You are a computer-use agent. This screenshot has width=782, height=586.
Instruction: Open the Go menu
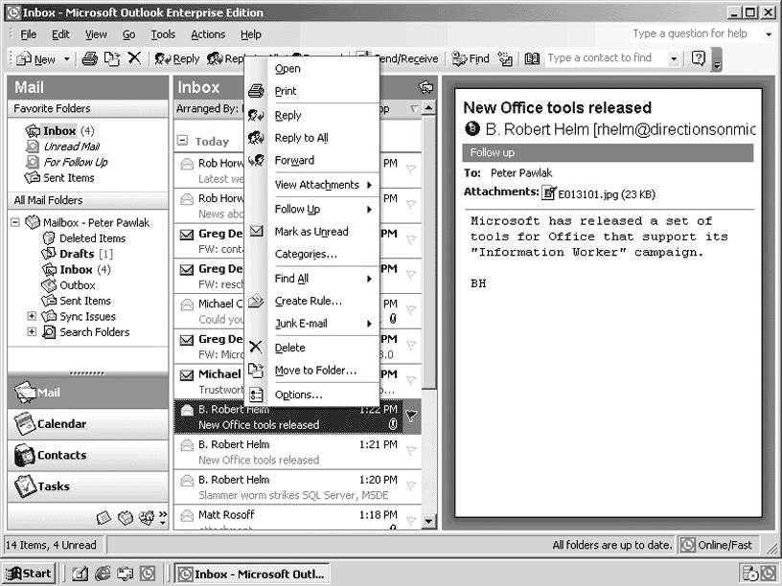128,34
